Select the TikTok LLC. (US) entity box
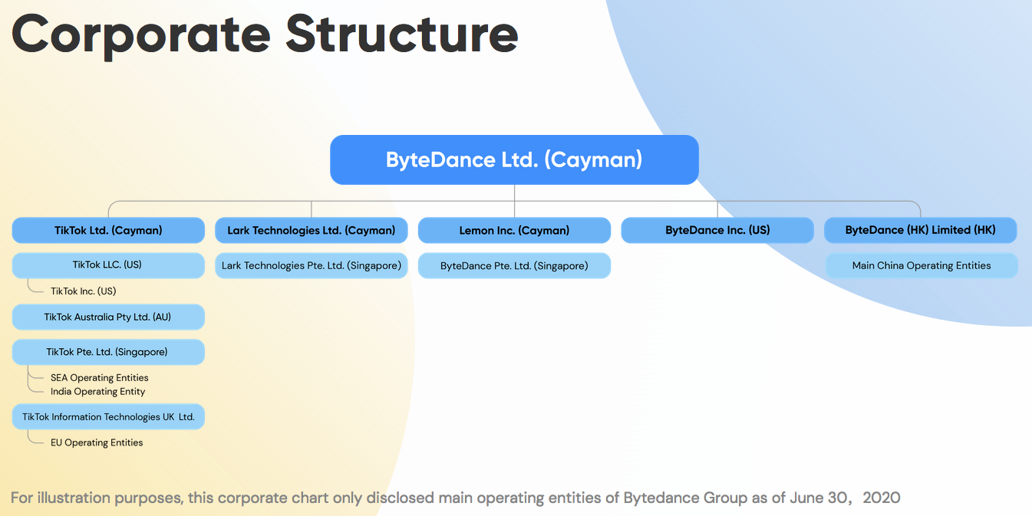Image resolution: width=1032 pixels, height=516 pixels. [x=108, y=265]
